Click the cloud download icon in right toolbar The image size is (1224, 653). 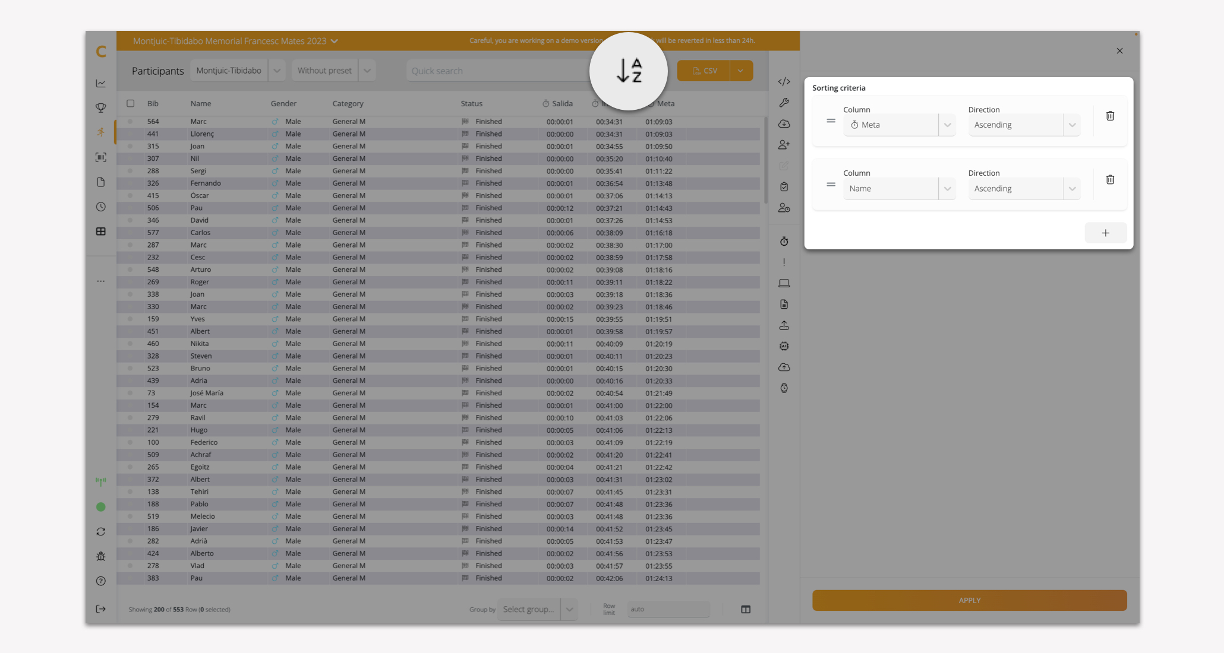pos(784,123)
